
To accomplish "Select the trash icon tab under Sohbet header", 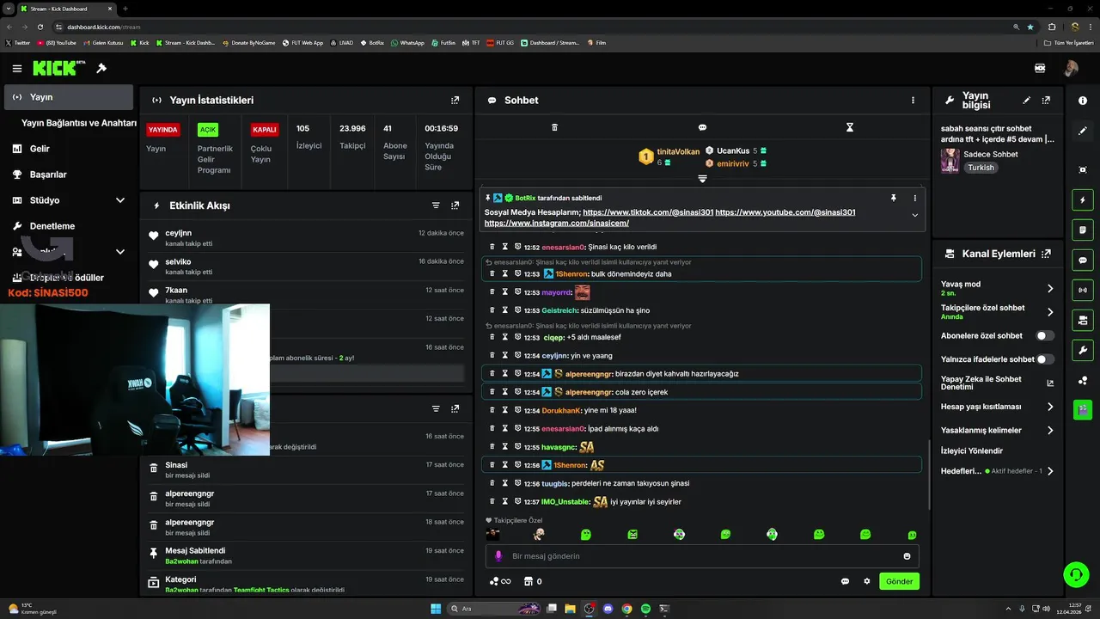I will pyautogui.click(x=554, y=127).
